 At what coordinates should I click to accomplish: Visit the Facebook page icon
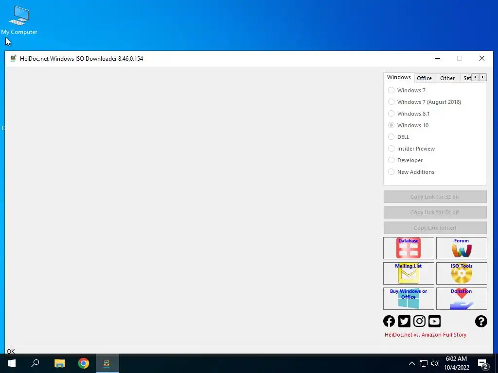pyautogui.click(x=389, y=321)
